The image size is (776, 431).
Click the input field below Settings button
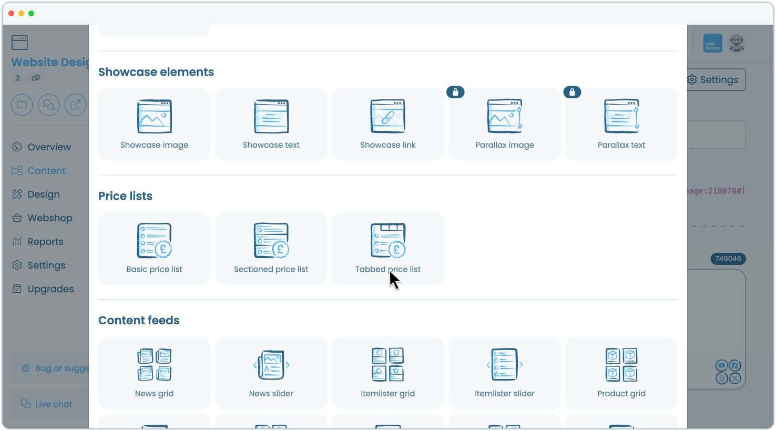[716, 135]
